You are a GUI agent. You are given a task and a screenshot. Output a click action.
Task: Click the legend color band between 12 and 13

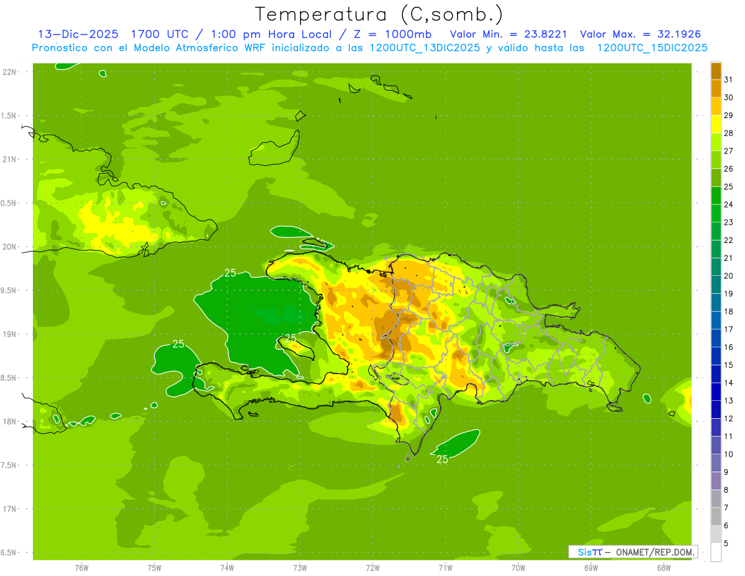716,409
